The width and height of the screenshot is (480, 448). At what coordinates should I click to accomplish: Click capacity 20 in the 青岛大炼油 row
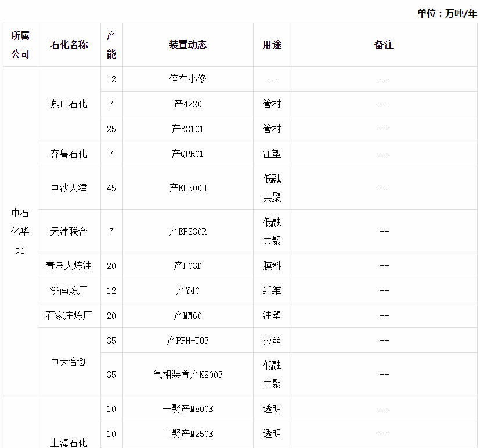pos(111,265)
